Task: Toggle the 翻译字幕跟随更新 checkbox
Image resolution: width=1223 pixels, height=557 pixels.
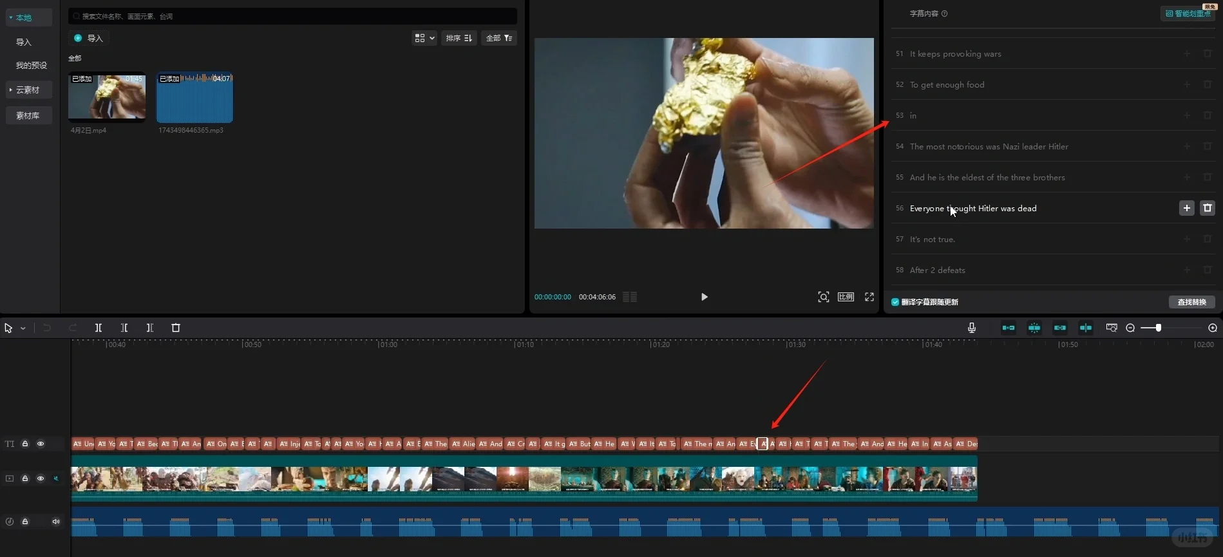Action: [895, 302]
